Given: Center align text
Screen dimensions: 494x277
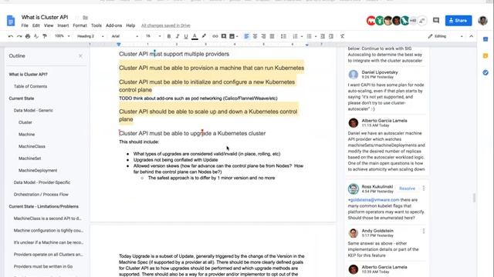Looking at the screenshot, I should tap(255, 36).
